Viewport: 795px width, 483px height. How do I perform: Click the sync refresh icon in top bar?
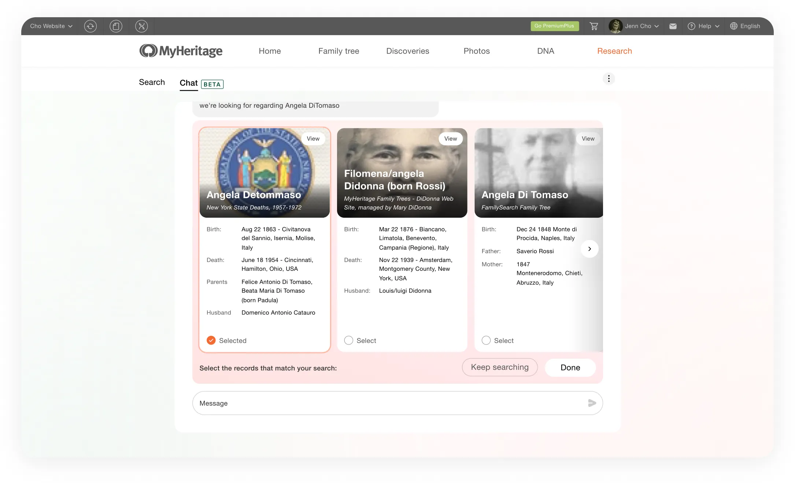90,26
